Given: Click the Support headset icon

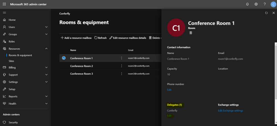Looking at the screenshot, I should (x=4, y=75).
